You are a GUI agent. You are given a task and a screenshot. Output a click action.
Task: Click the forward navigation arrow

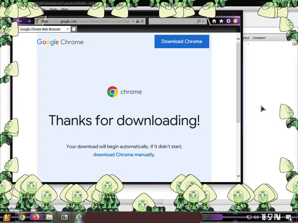point(29,21)
